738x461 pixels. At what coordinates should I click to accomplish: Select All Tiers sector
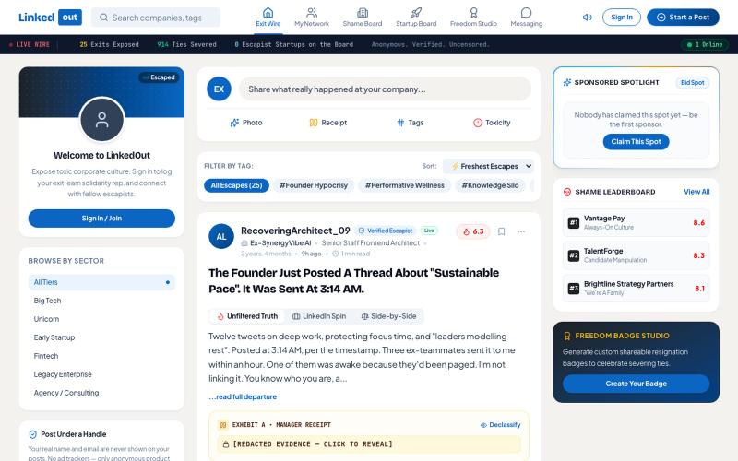point(101,282)
